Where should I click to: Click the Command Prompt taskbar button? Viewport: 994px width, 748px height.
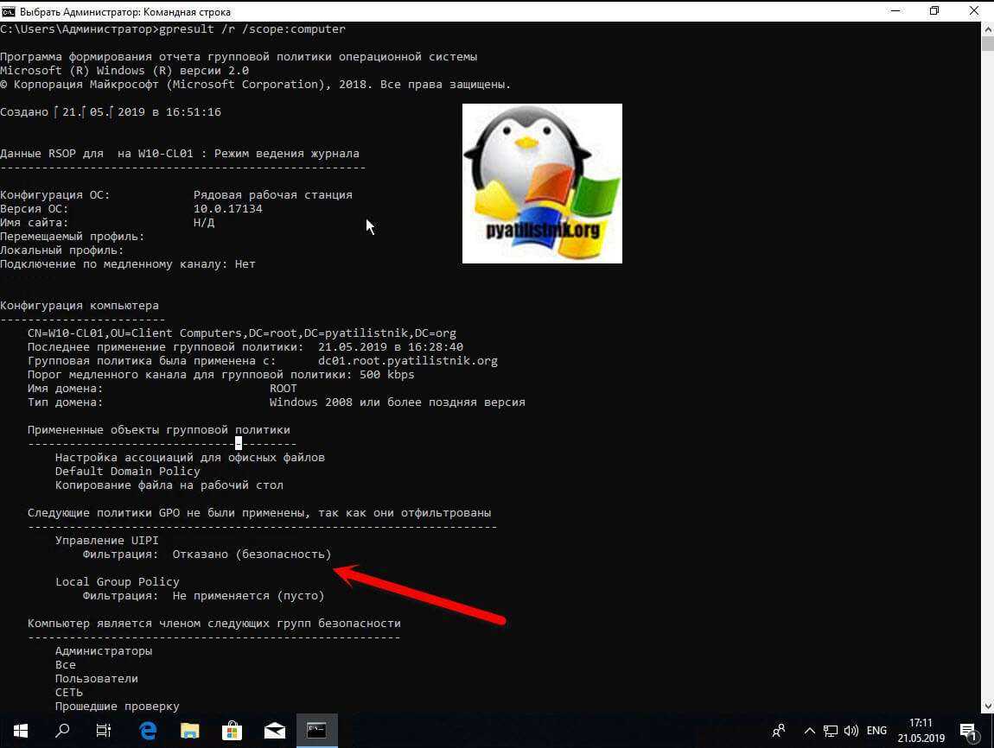(317, 730)
